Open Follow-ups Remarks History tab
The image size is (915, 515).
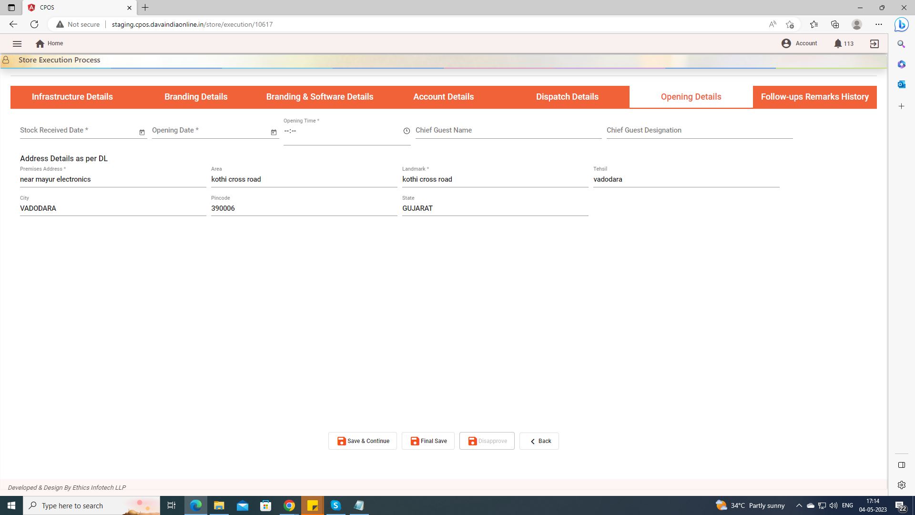tap(814, 97)
